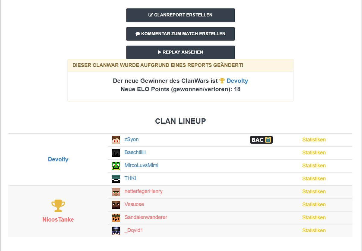Open Statistiken for Baschtiiiii
This screenshot has height=251, width=362.
(314, 153)
